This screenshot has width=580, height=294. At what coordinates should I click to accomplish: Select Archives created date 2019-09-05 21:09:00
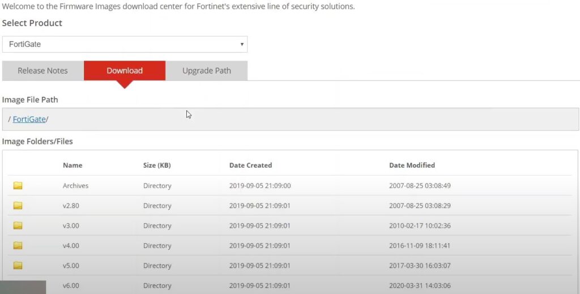(x=259, y=186)
